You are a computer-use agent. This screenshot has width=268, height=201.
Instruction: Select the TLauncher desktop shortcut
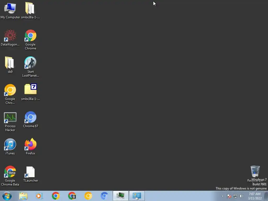pos(30,174)
